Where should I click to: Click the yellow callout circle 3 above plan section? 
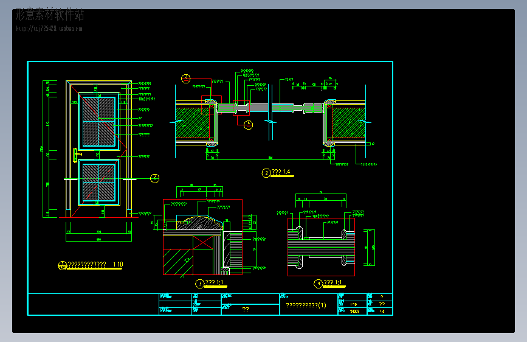coord(186,79)
